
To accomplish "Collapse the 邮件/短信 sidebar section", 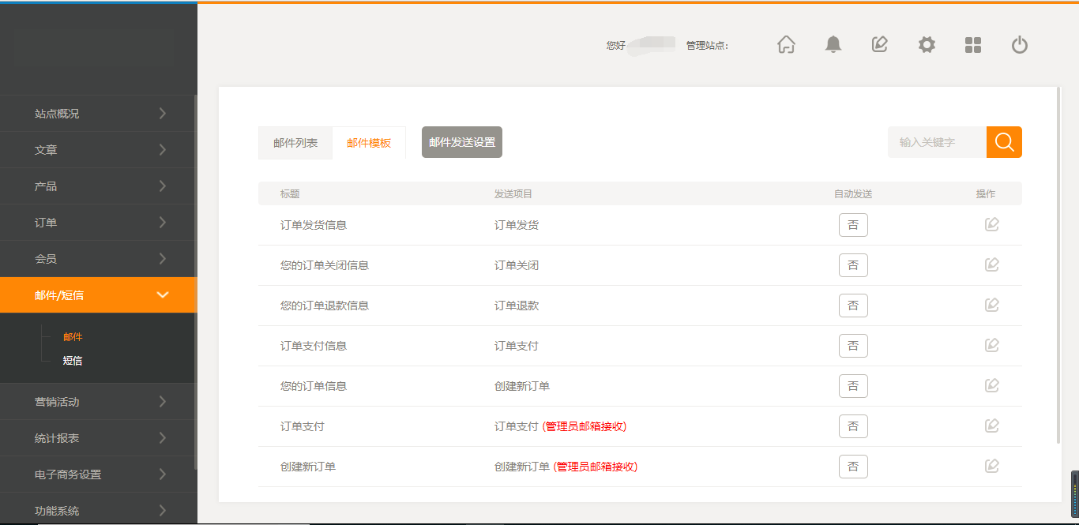I will click(99, 295).
